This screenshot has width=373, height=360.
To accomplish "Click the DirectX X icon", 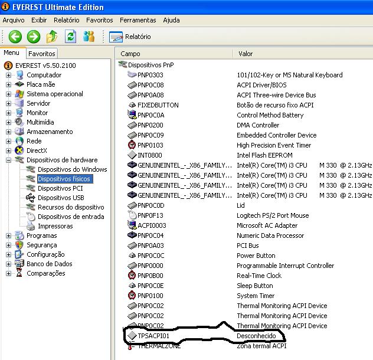I will coord(19,150).
